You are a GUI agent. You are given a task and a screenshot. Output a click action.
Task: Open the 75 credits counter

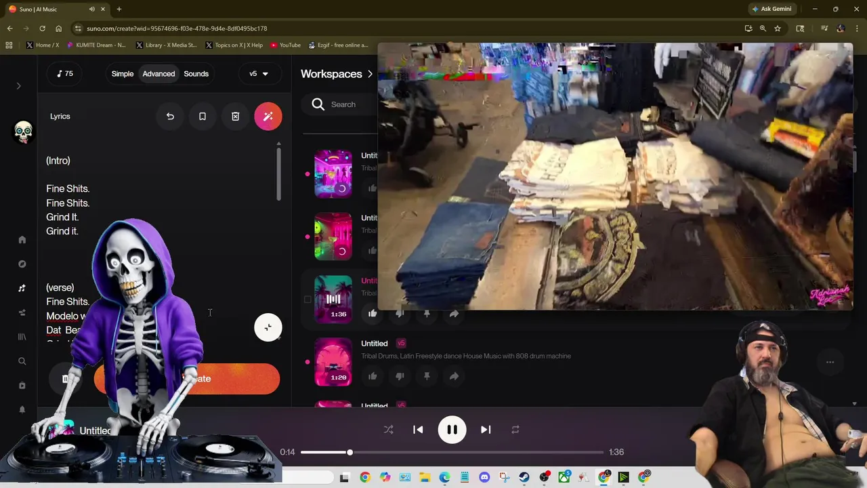(65, 74)
